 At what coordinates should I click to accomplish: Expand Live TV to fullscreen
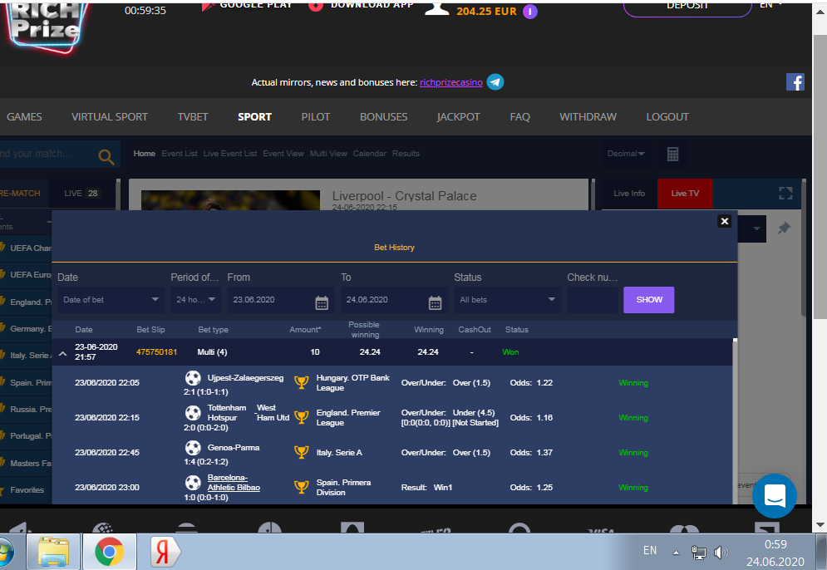(785, 193)
